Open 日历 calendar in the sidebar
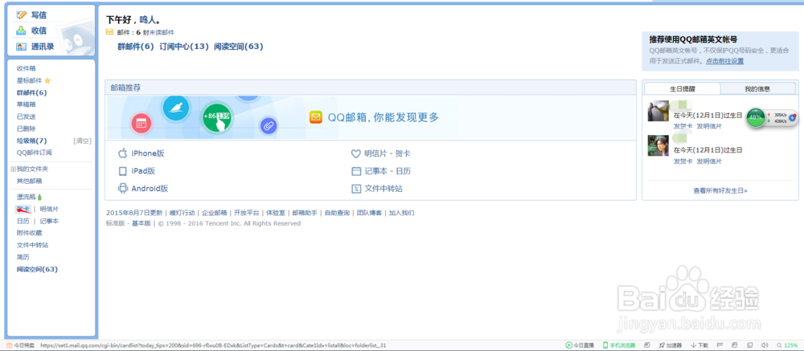Viewport: 804px width, 351px height. pyautogui.click(x=23, y=222)
